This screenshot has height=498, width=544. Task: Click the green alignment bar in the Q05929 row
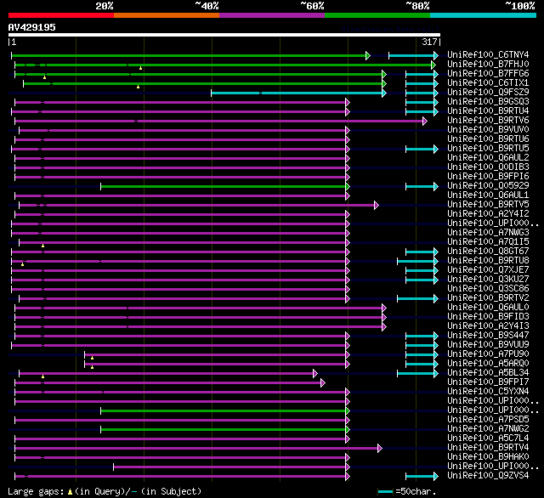click(x=224, y=187)
